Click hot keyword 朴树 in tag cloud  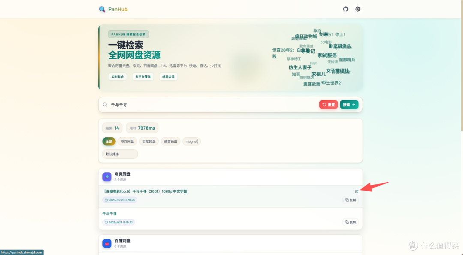(x=313, y=63)
